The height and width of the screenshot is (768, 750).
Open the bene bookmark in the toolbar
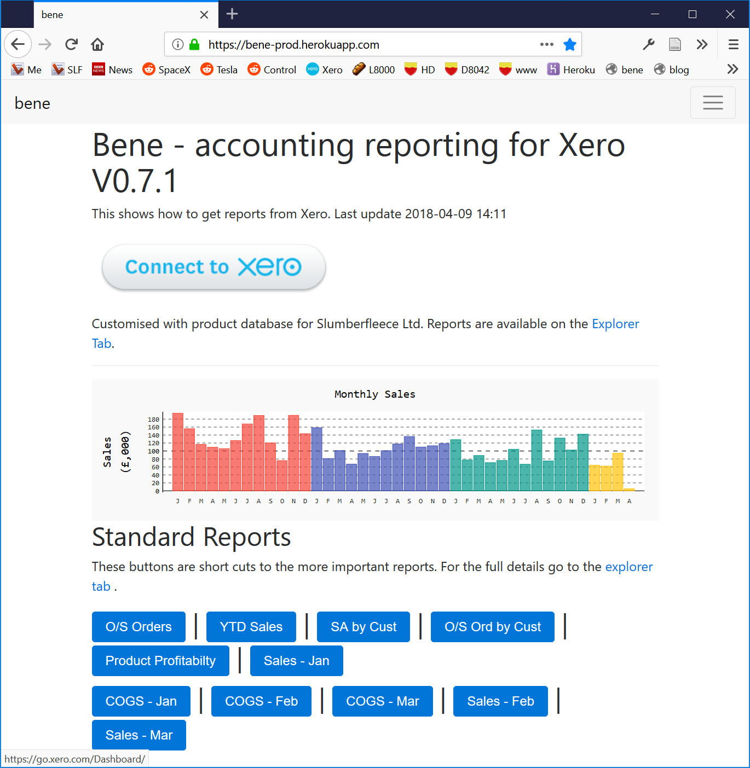[x=624, y=69]
